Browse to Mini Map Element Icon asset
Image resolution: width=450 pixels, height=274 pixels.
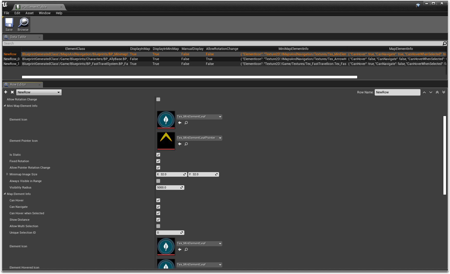click(x=186, y=123)
